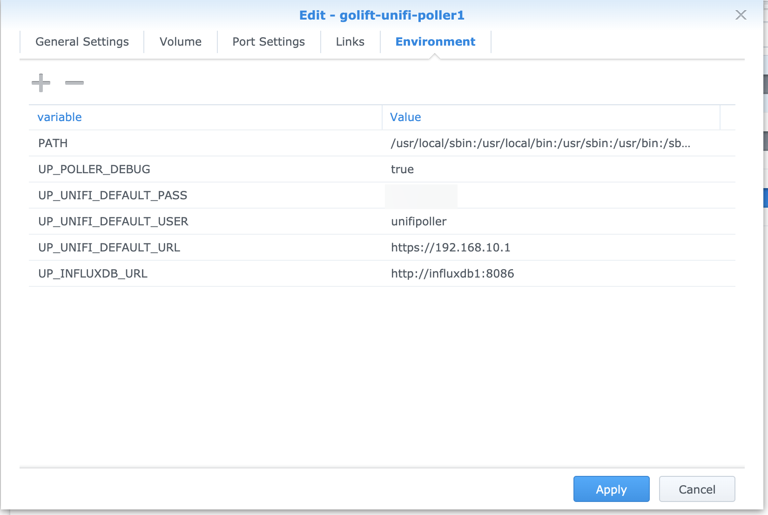Select the UP_POLLER_DEBUG row
Viewport: 768px width, 515px height.
point(94,169)
